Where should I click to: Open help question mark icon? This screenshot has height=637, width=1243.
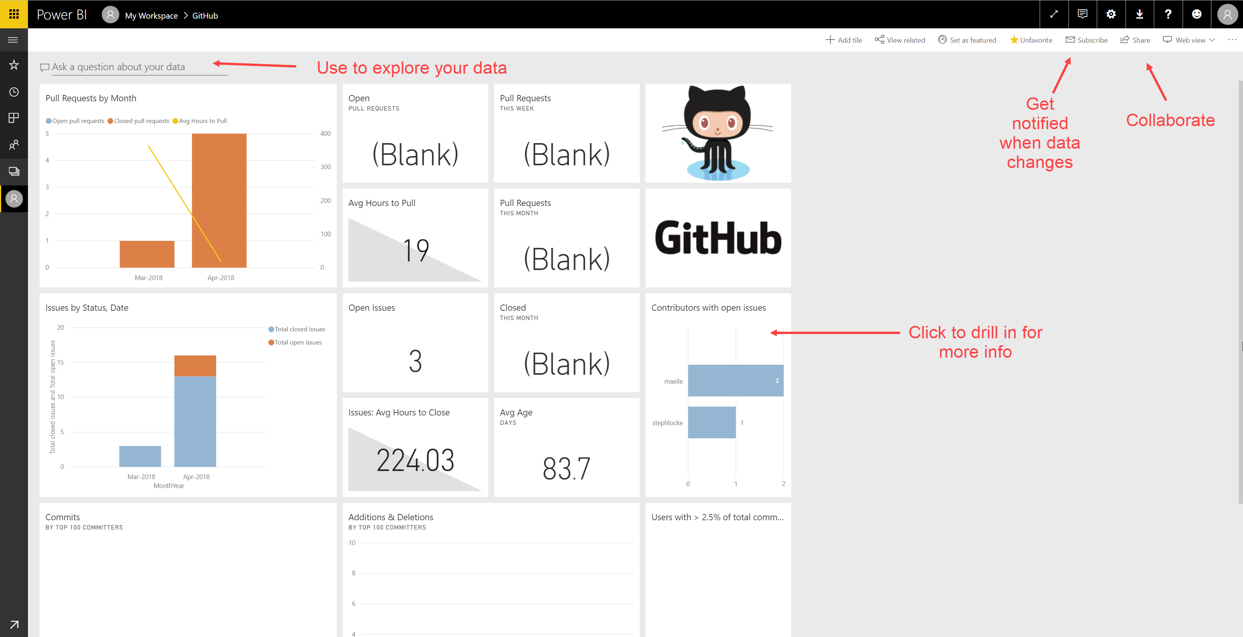(x=1168, y=14)
